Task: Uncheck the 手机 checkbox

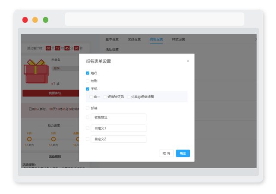Action: point(88,89)
